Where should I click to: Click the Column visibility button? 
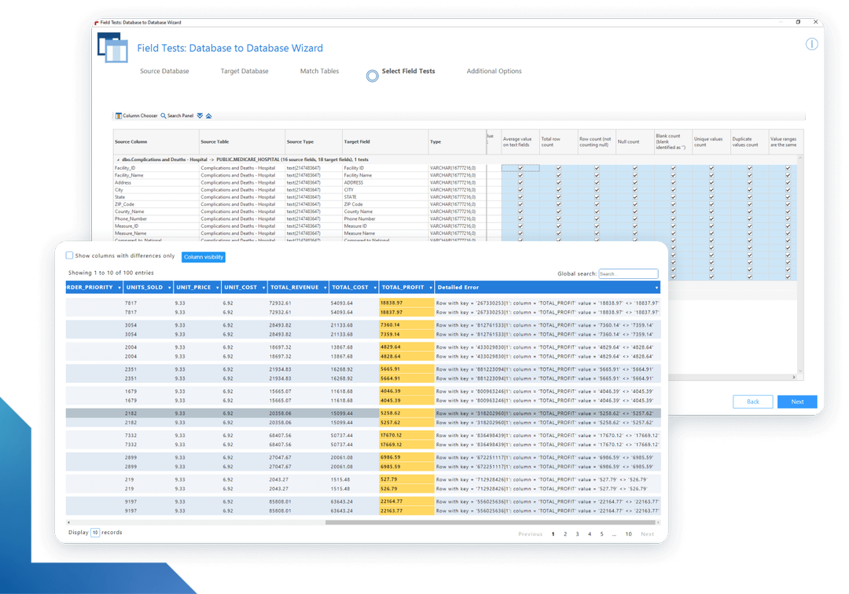tap(204, 256)
